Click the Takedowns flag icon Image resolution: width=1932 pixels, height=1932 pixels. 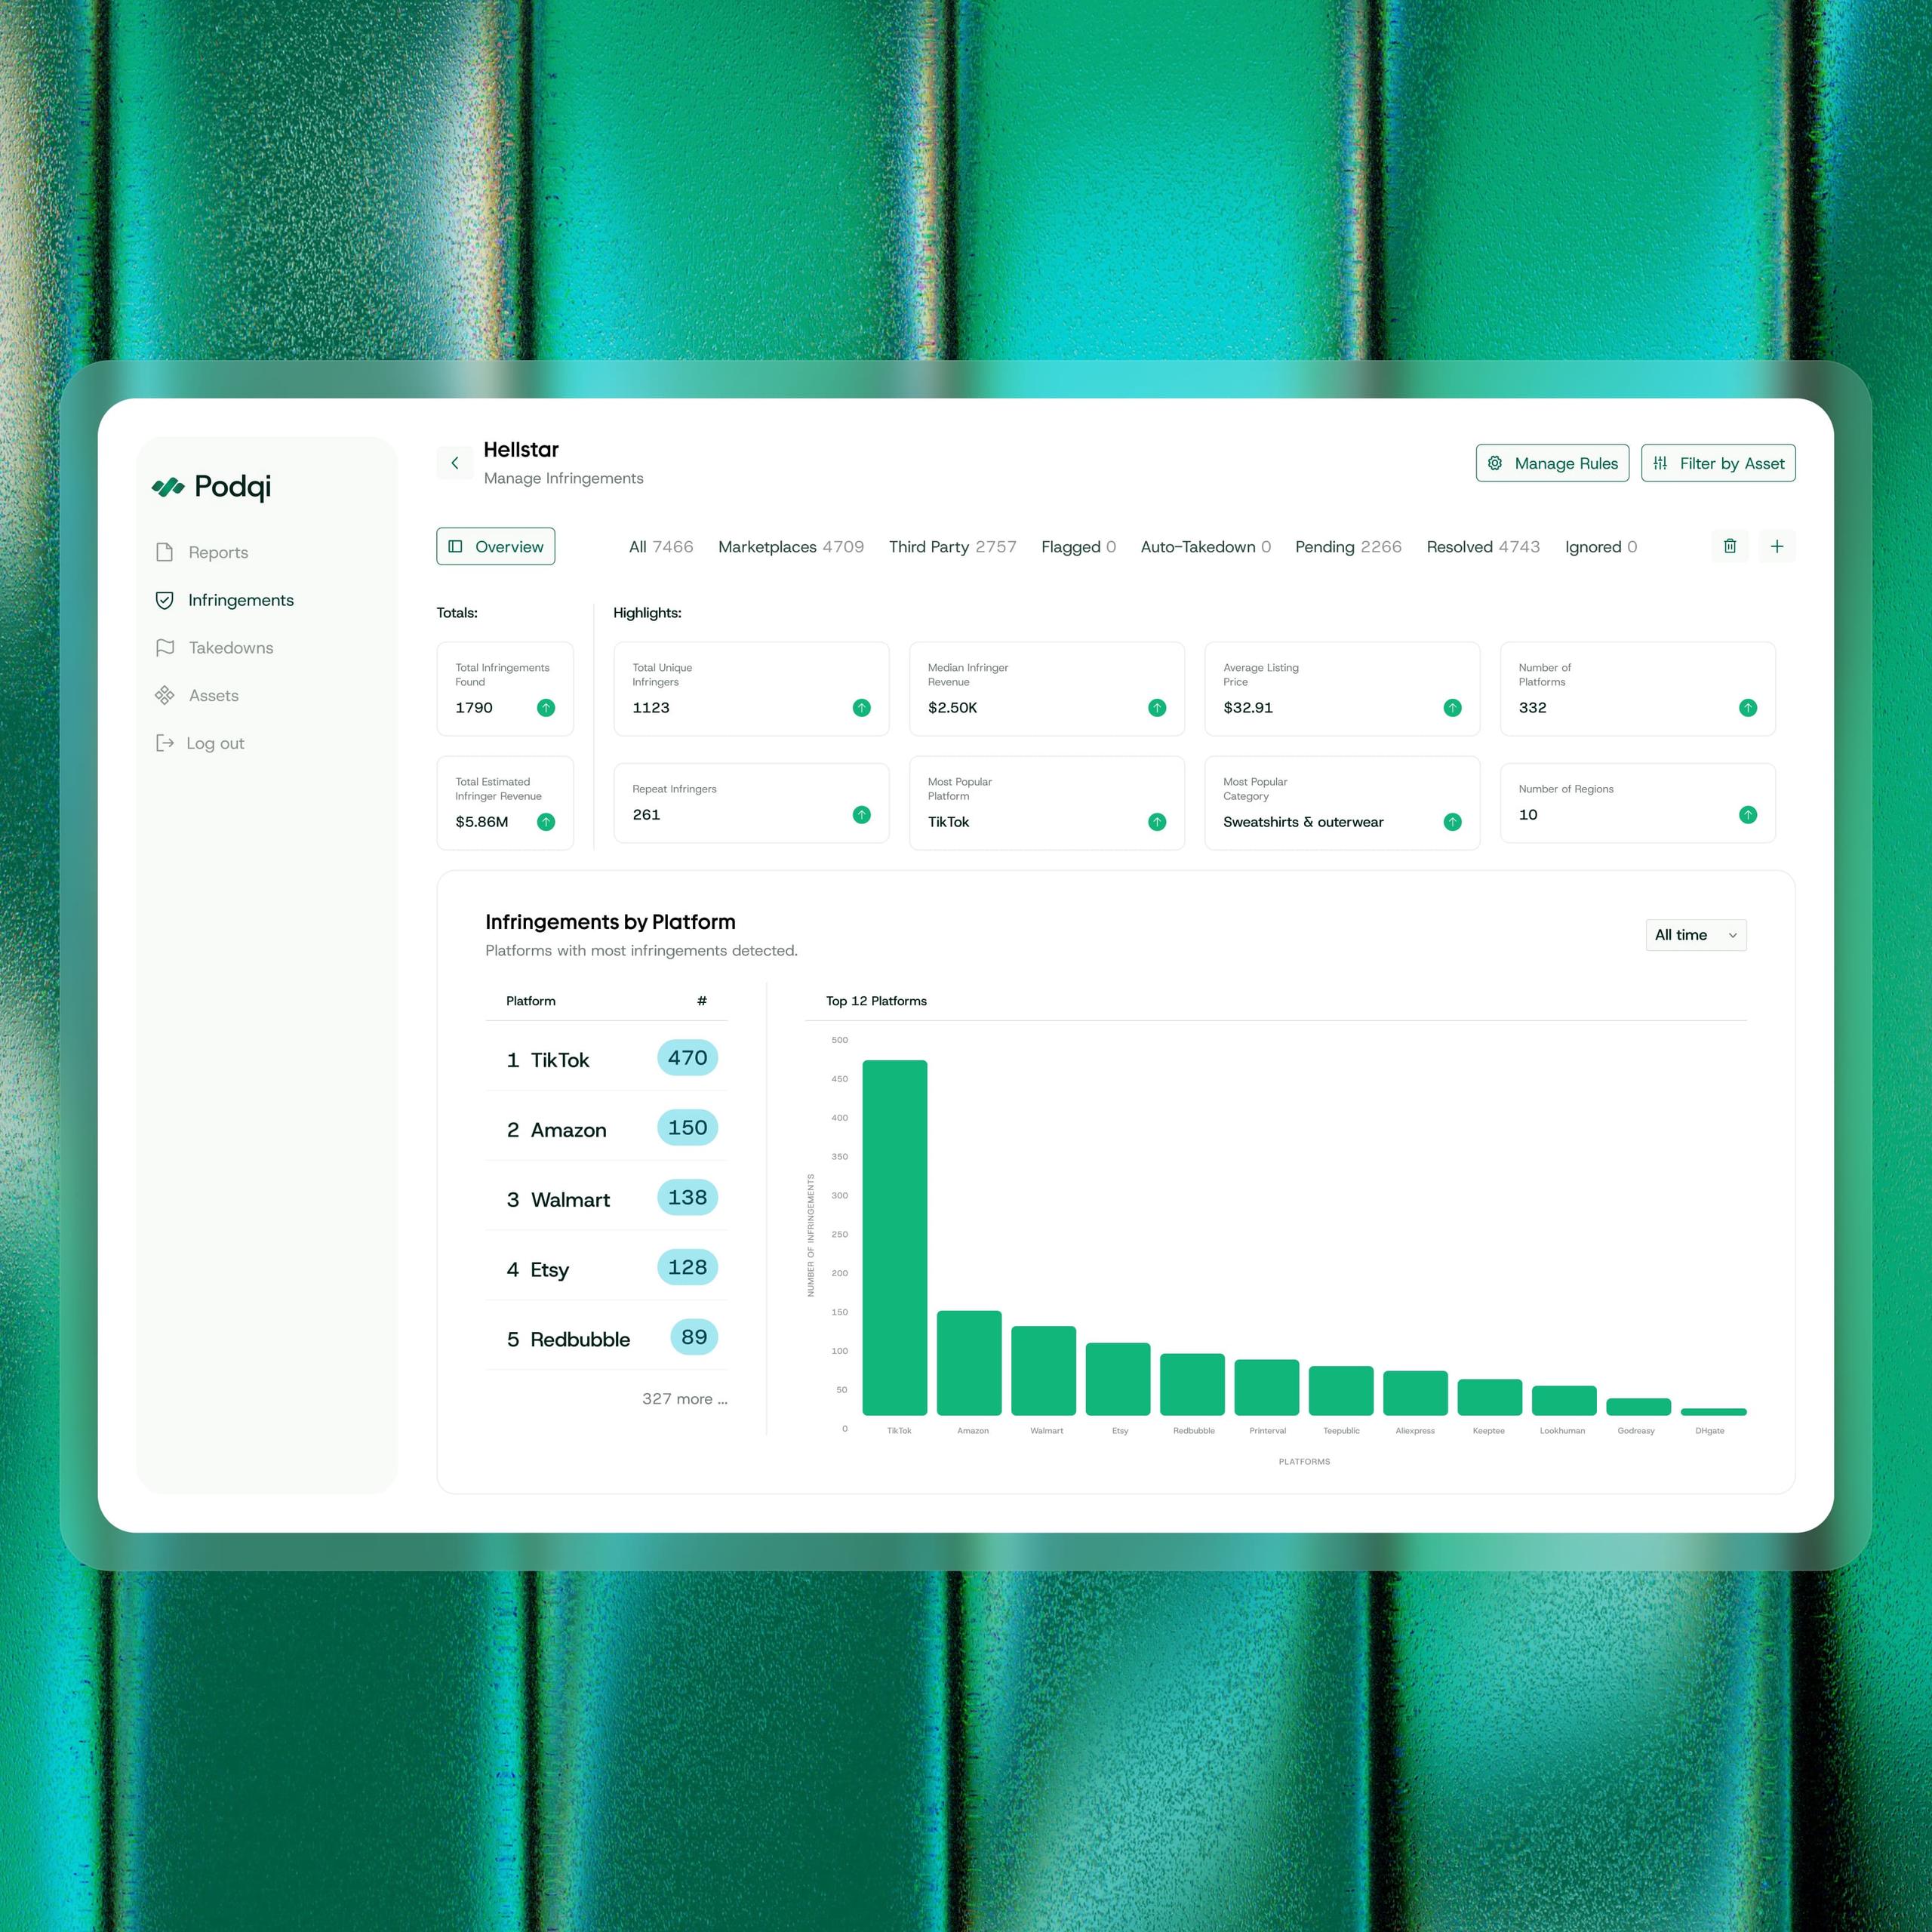[165, 648]
